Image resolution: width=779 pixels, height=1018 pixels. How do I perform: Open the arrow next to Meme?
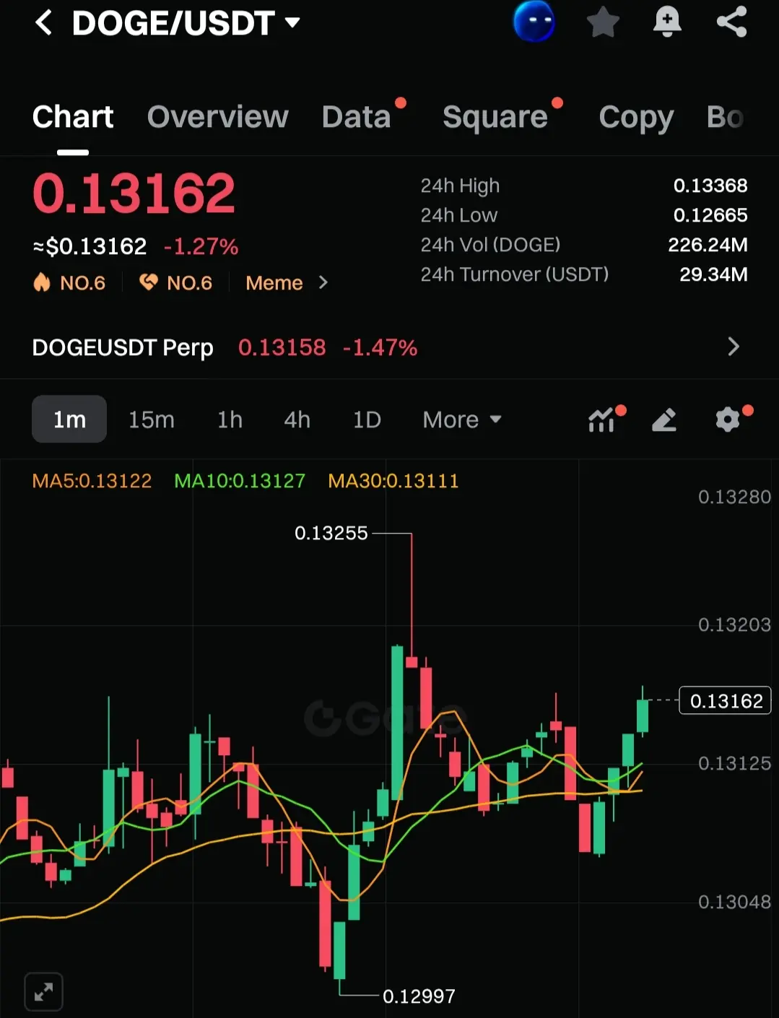coord(323,282)
